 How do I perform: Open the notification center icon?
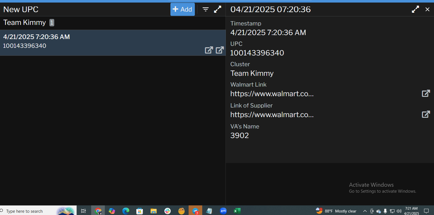point(426,211)
